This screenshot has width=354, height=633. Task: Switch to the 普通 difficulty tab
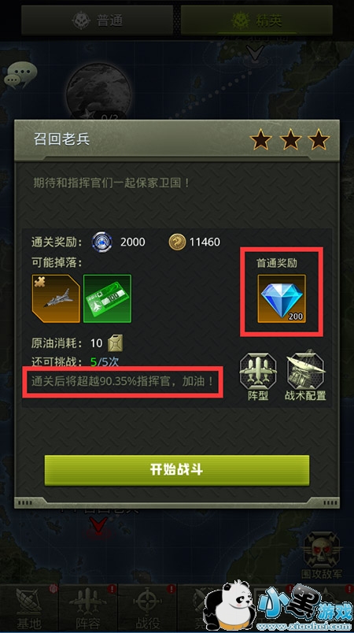click(x=98, y=20)
